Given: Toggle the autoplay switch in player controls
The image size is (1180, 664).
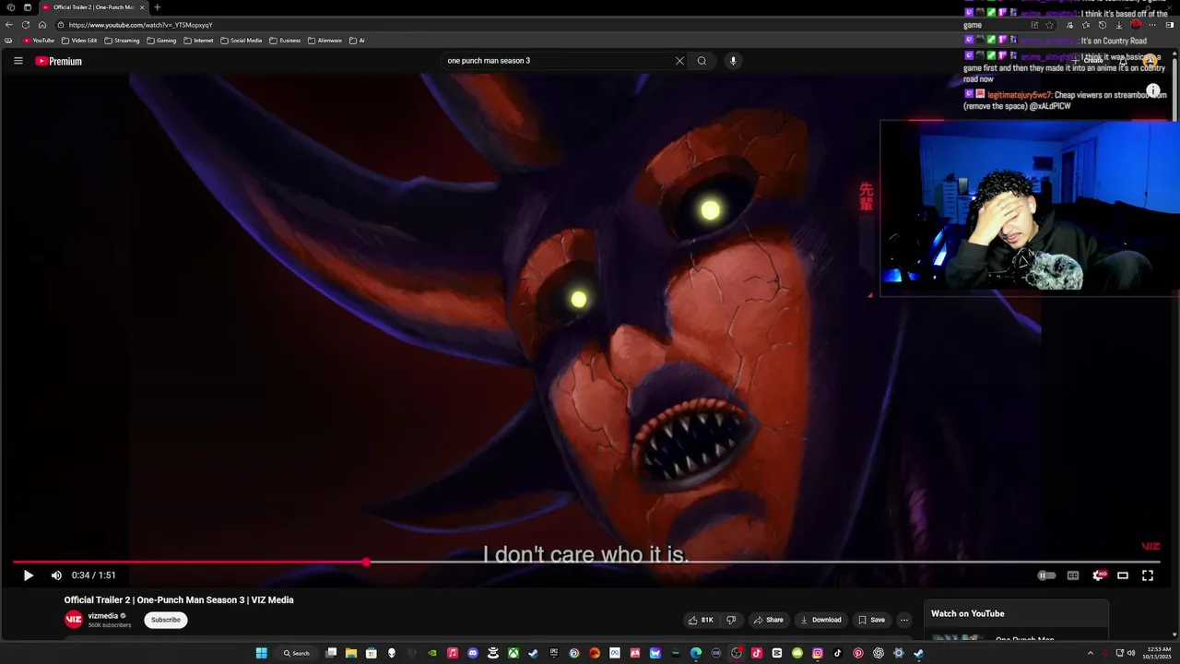Looking at the screenshot, I should pos(1046,575).
